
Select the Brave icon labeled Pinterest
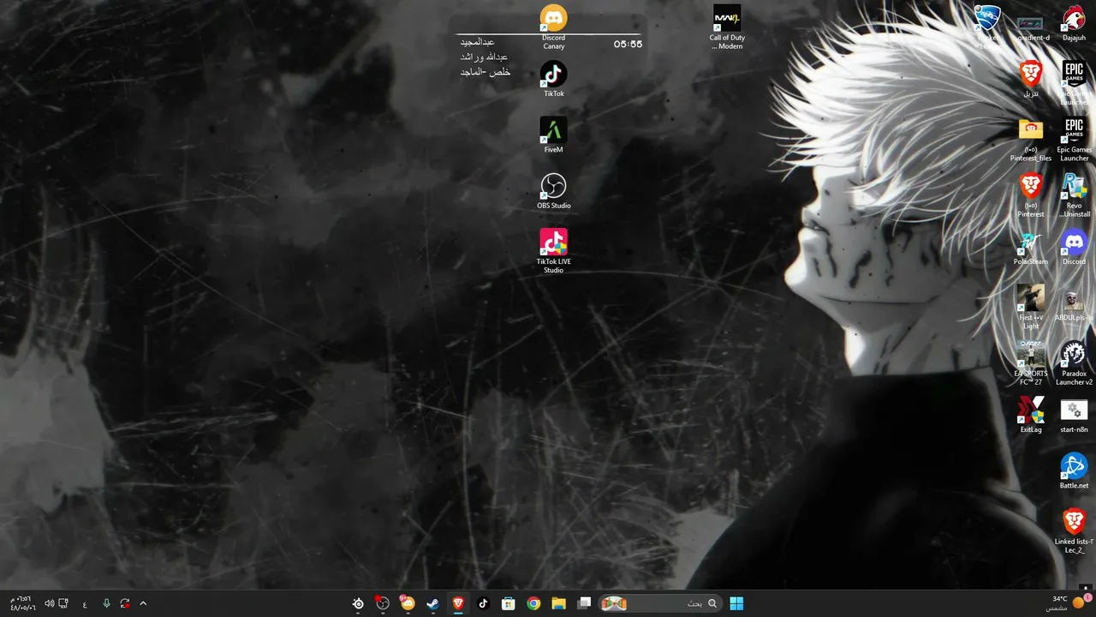(1031, 195)
